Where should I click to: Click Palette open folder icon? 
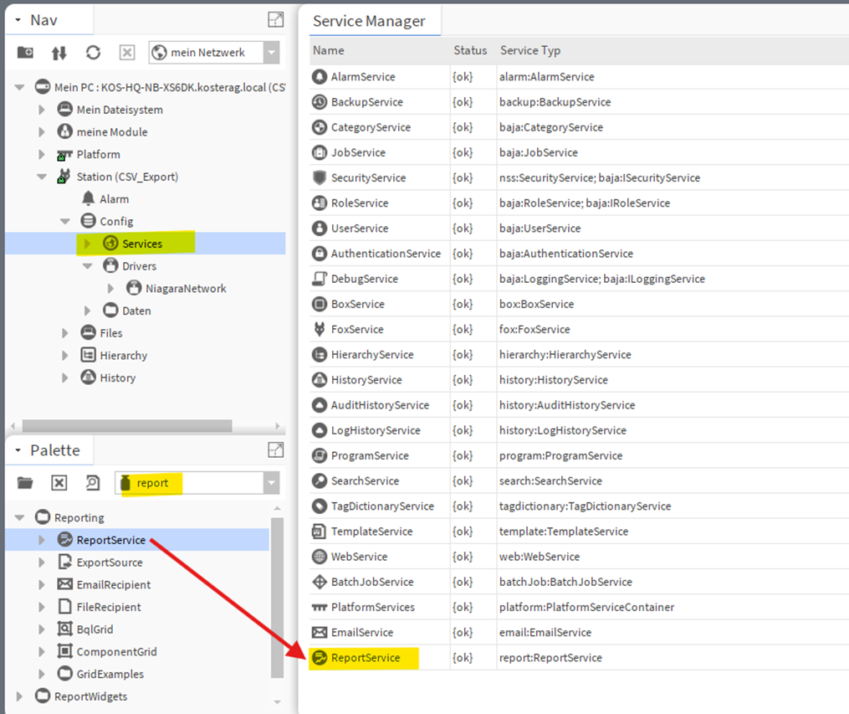(25, 483)
